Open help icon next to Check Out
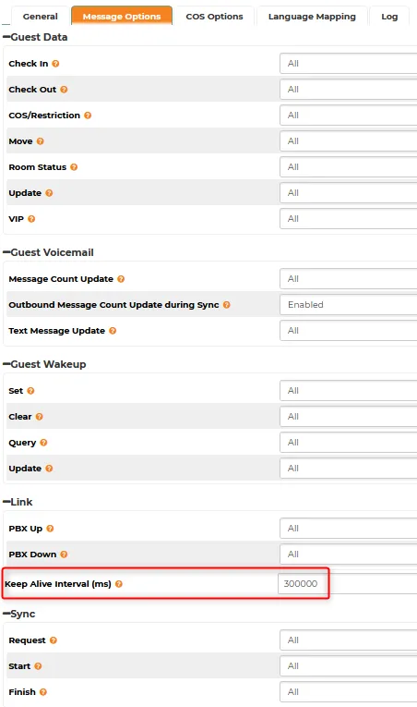The image size is (417, 707). click(64, 90)
